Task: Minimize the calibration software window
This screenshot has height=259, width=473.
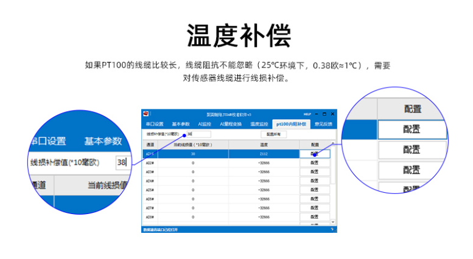Action: pos(316,114)
